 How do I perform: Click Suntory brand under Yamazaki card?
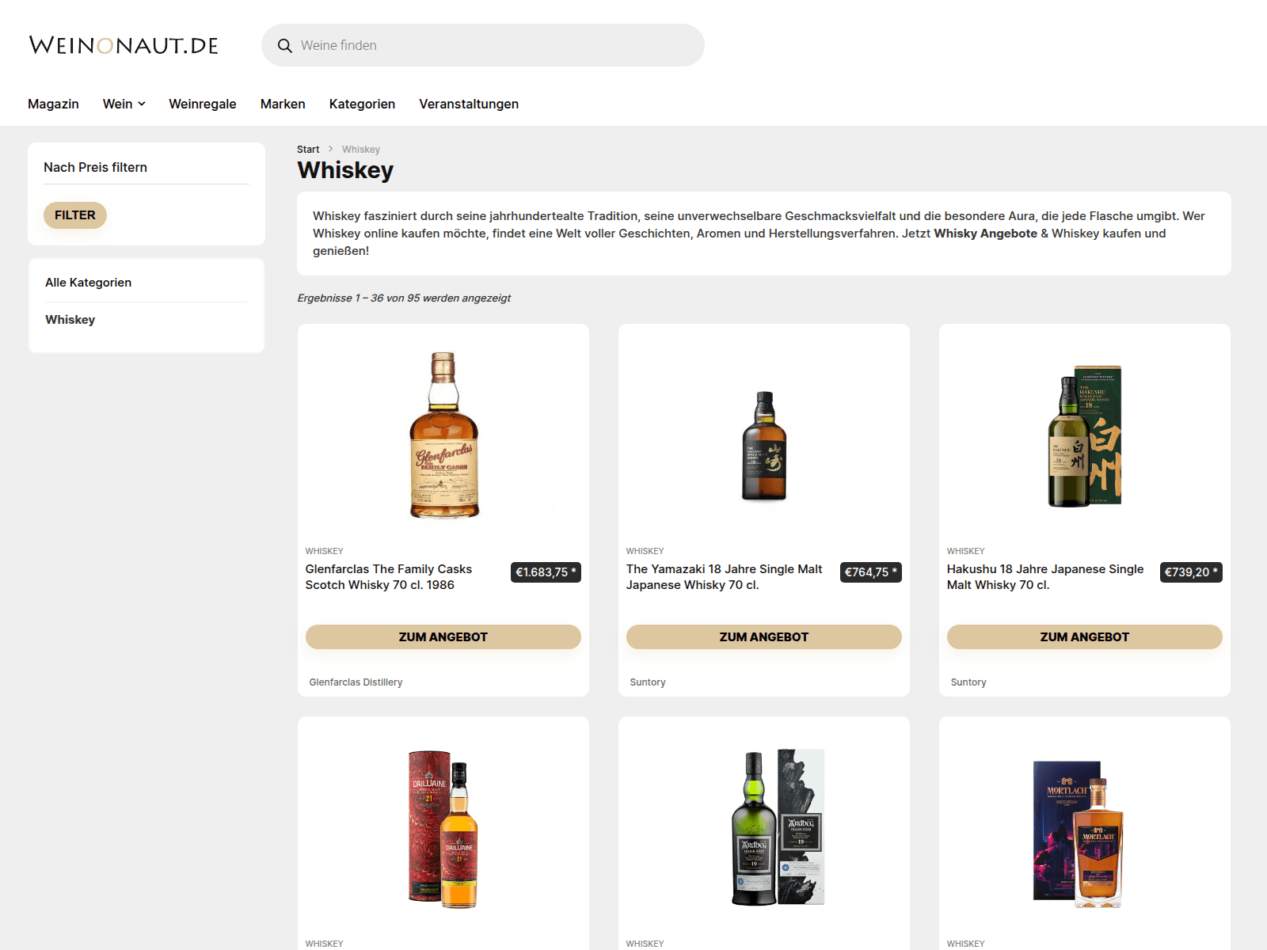coord(648,682)
